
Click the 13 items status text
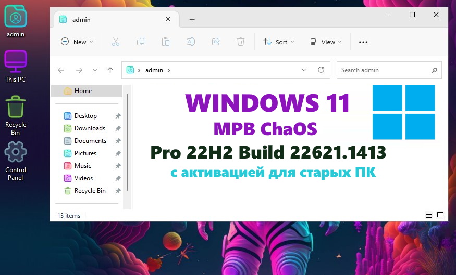(x=69, y=216)
